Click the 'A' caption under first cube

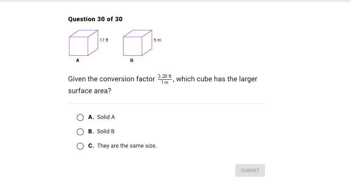click(78, 61)
